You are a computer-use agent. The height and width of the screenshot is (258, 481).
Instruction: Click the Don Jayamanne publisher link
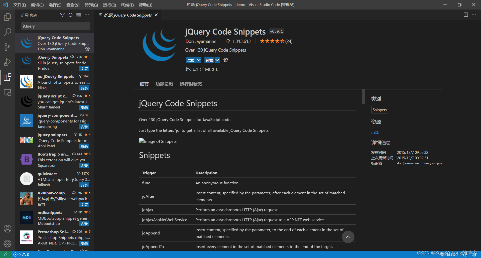coord(201,41)
